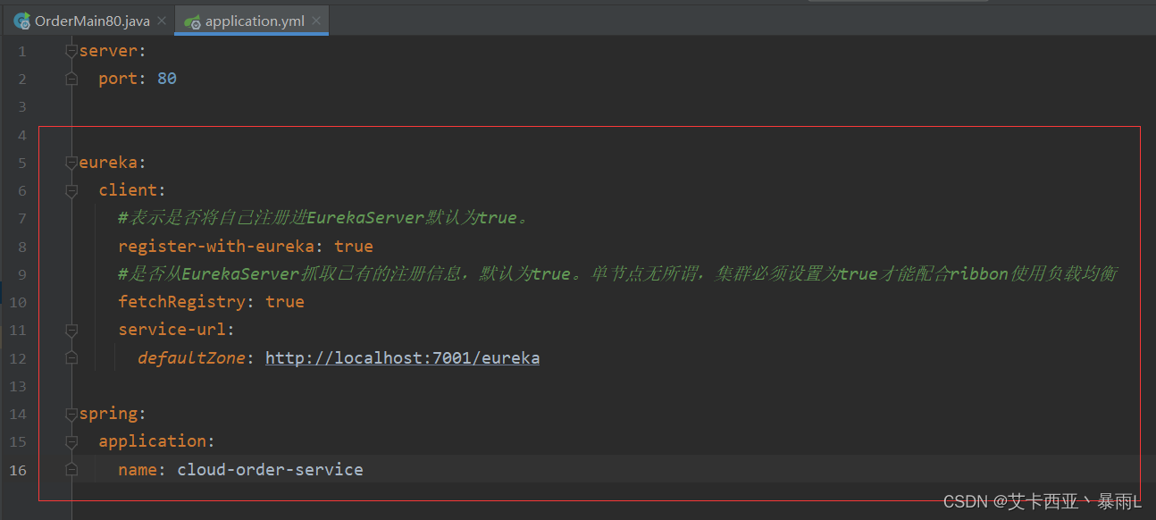
Task: Click the defaultZone key text
Action: coord(190,357)
